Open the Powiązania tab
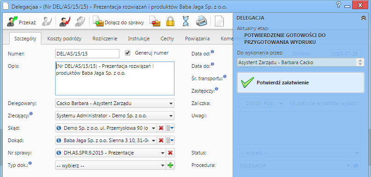The width and height of the screenshot is (371, 177). coord(197,39)
